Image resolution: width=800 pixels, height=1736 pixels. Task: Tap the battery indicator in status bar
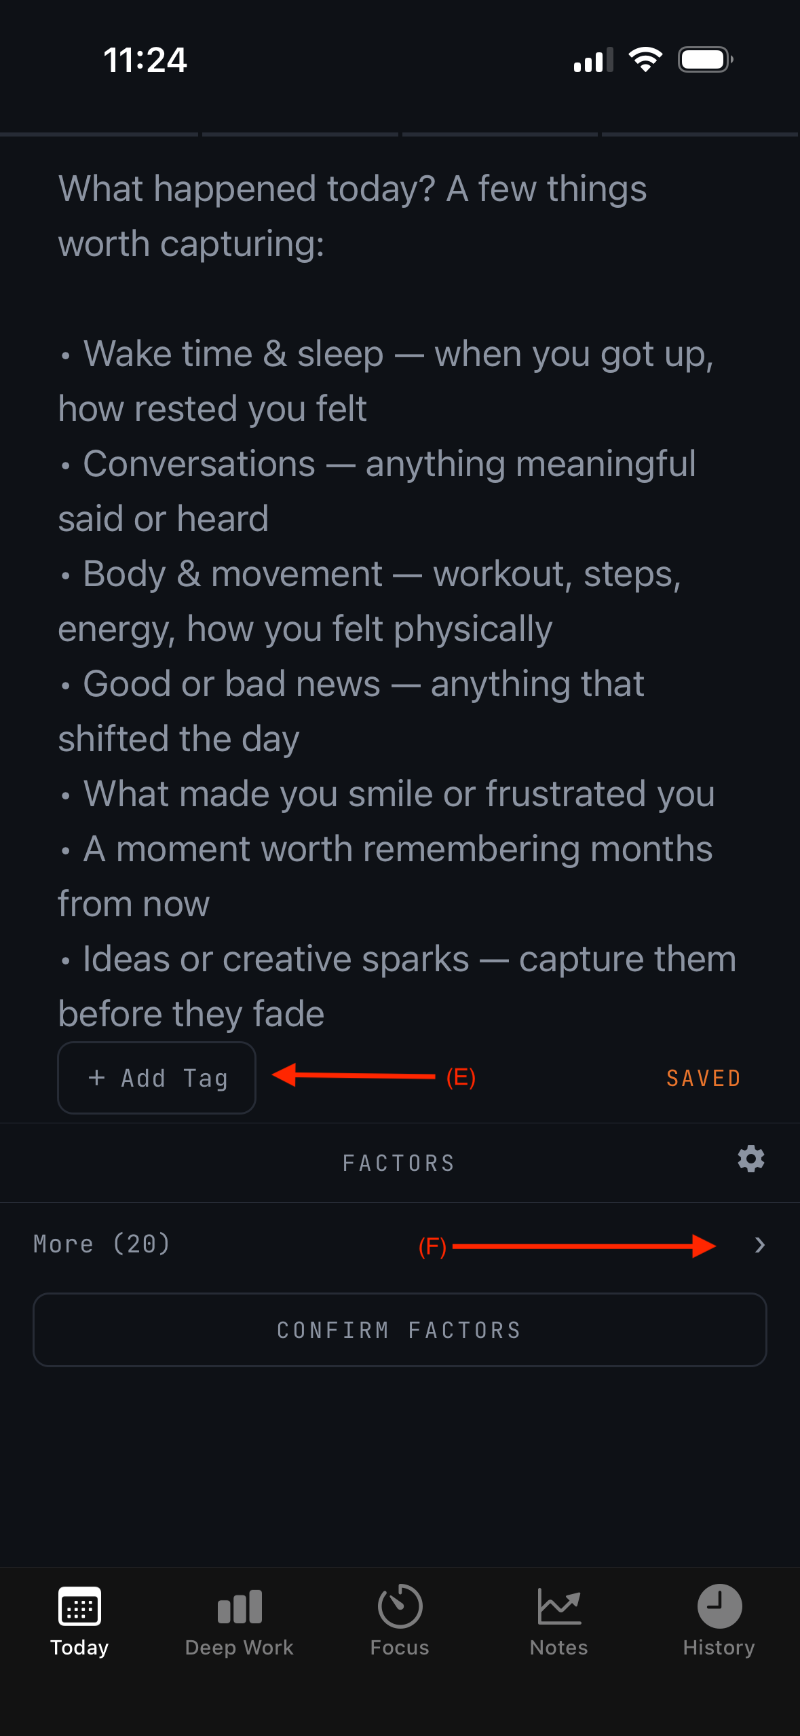(x=706, y=60)
